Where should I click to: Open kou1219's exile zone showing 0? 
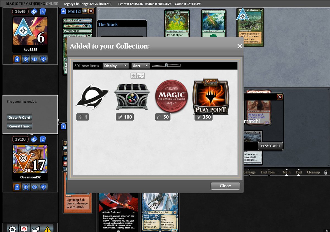coord(26,59)
